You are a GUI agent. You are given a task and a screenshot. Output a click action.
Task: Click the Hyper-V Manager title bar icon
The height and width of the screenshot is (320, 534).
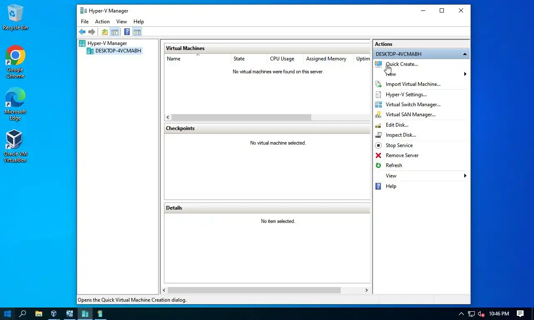click(83, 11)
